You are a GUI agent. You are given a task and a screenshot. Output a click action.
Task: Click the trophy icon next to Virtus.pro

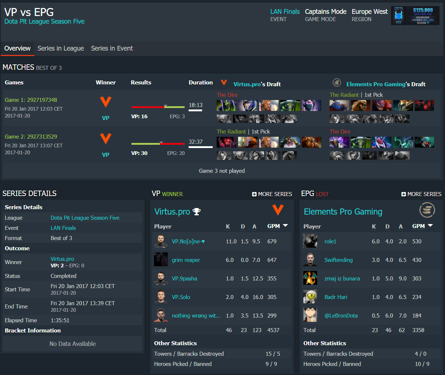point(197,212)
